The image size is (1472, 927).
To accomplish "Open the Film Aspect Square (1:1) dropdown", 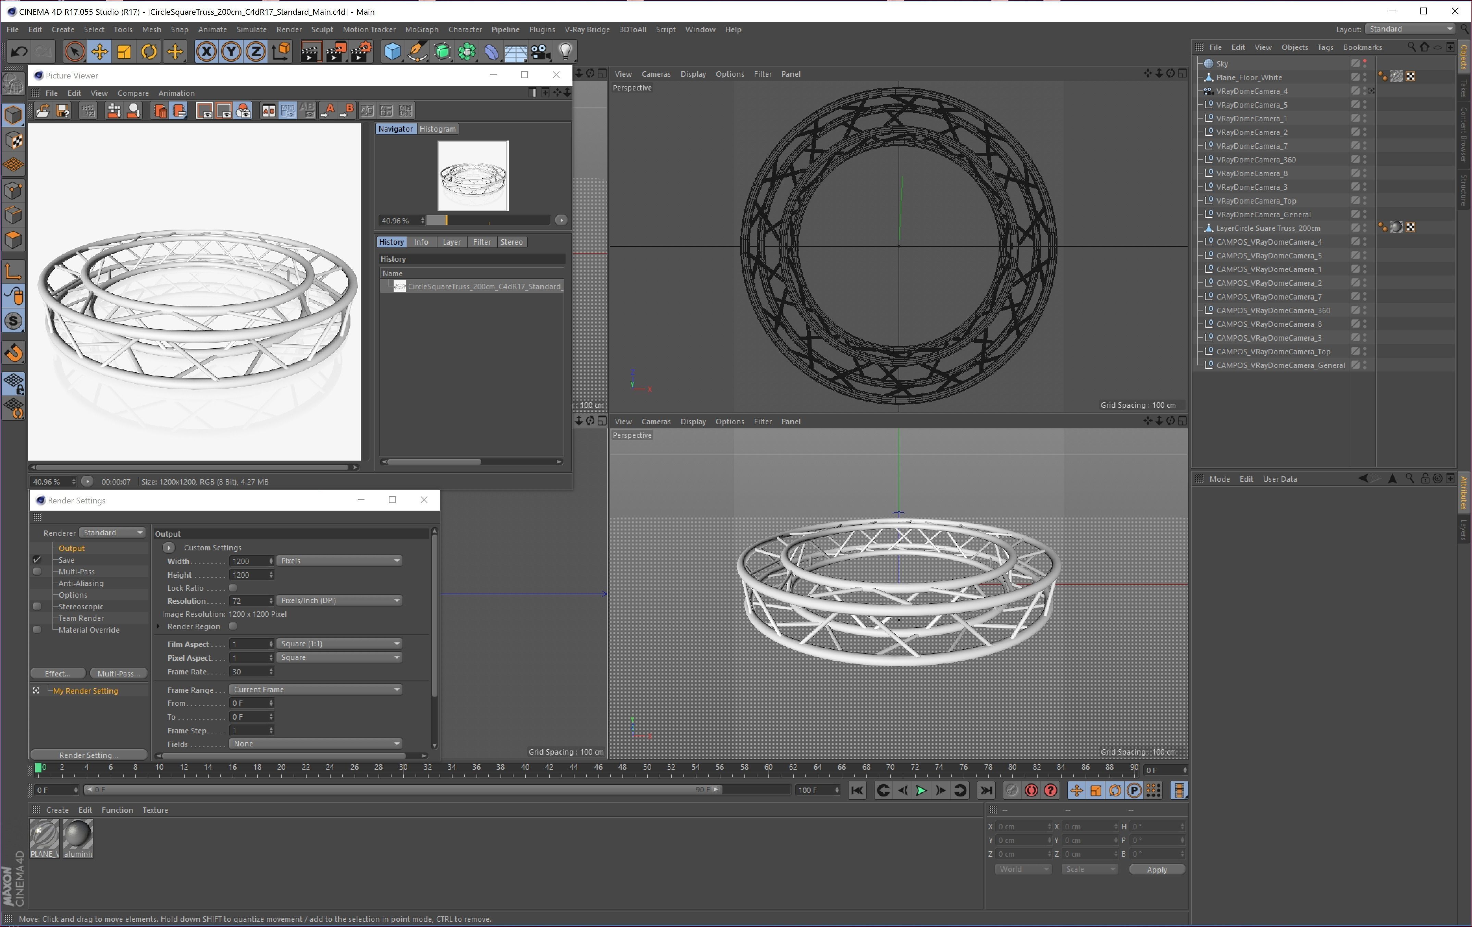I will pyautogui.click(x=340, y=643).
